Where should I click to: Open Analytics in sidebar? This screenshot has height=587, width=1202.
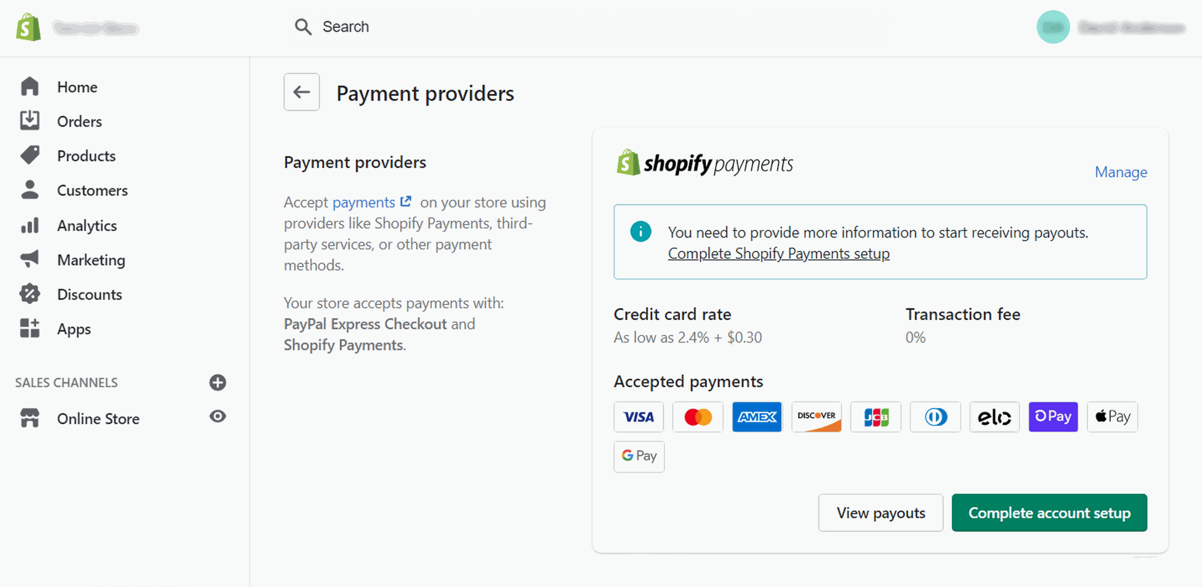(87, 226)
